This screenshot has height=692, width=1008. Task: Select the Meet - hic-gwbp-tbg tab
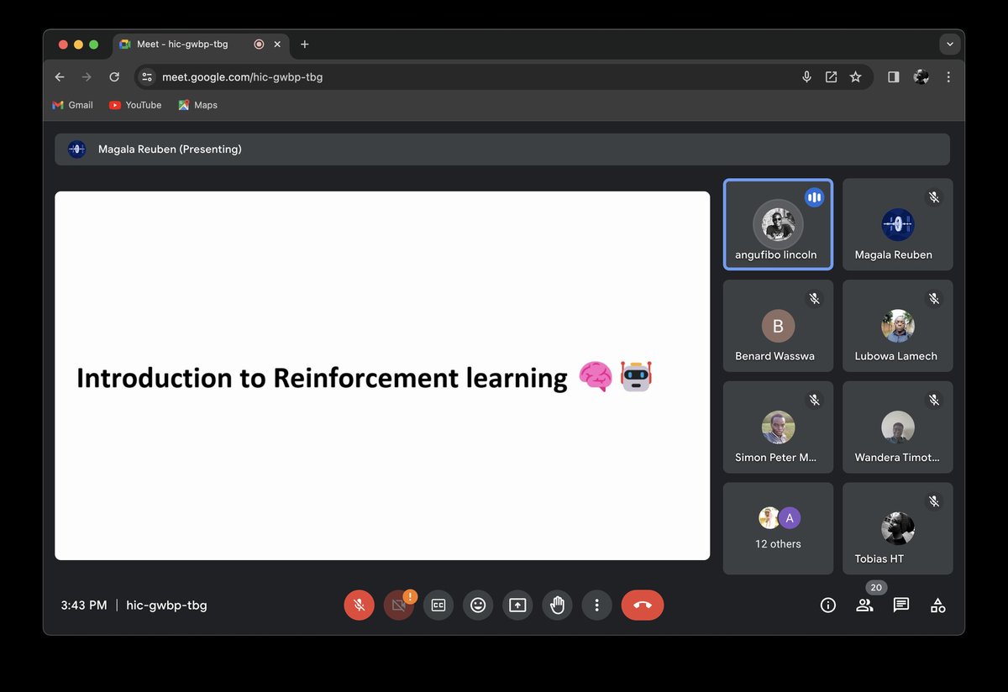pos(200,45)
